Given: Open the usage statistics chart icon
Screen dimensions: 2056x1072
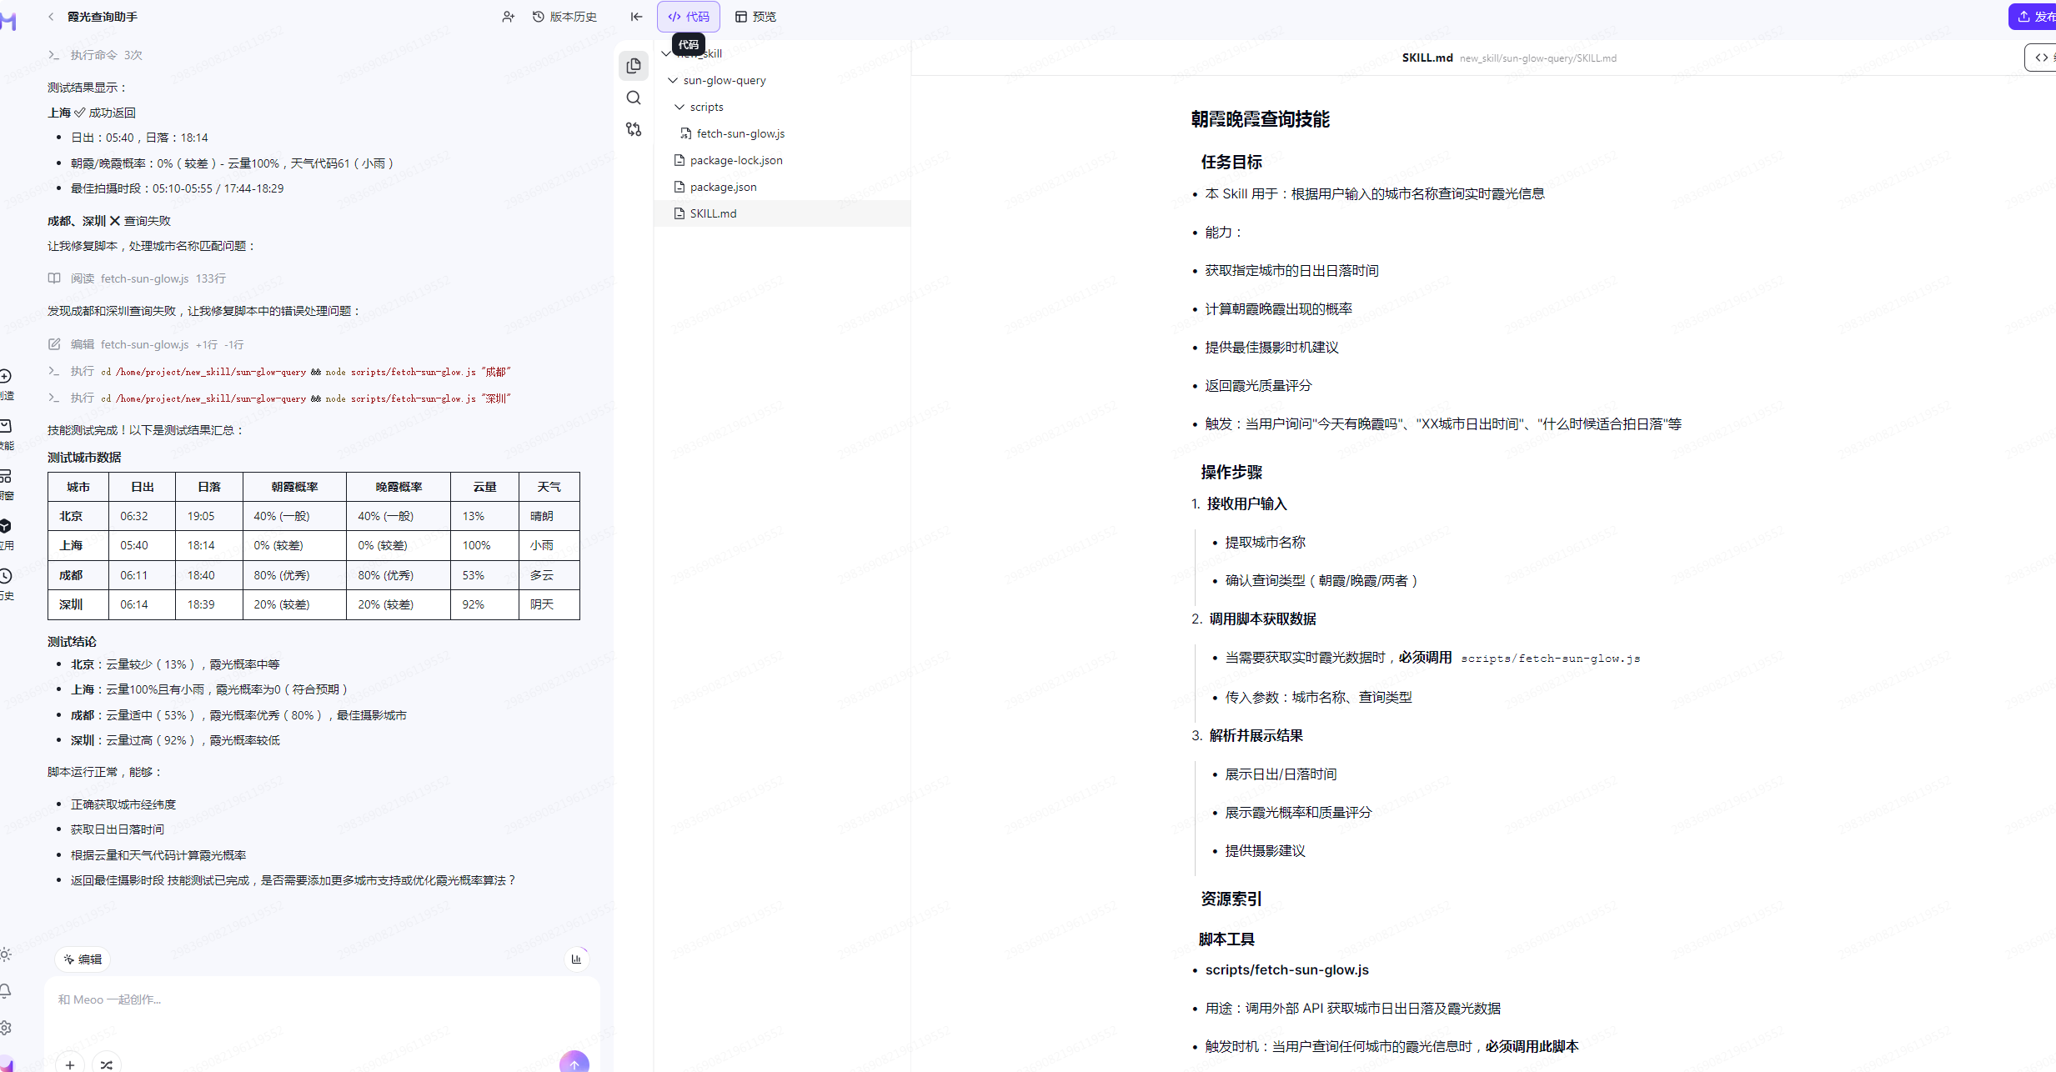Looking at the screenshot, I should tap(576, 959).
